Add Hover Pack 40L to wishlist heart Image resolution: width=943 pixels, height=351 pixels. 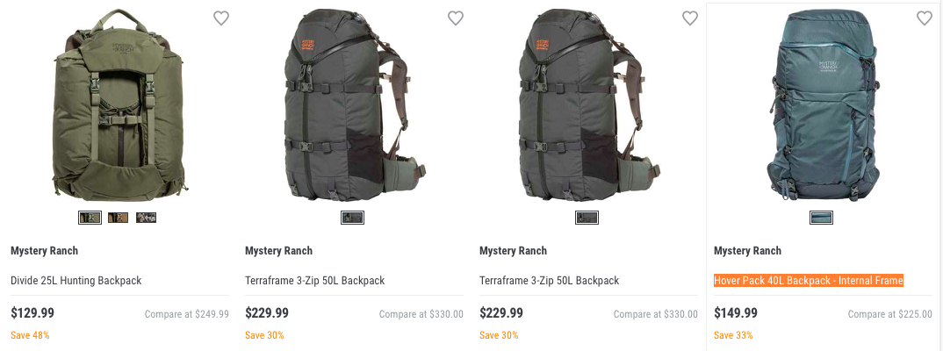tap(925, 18)
